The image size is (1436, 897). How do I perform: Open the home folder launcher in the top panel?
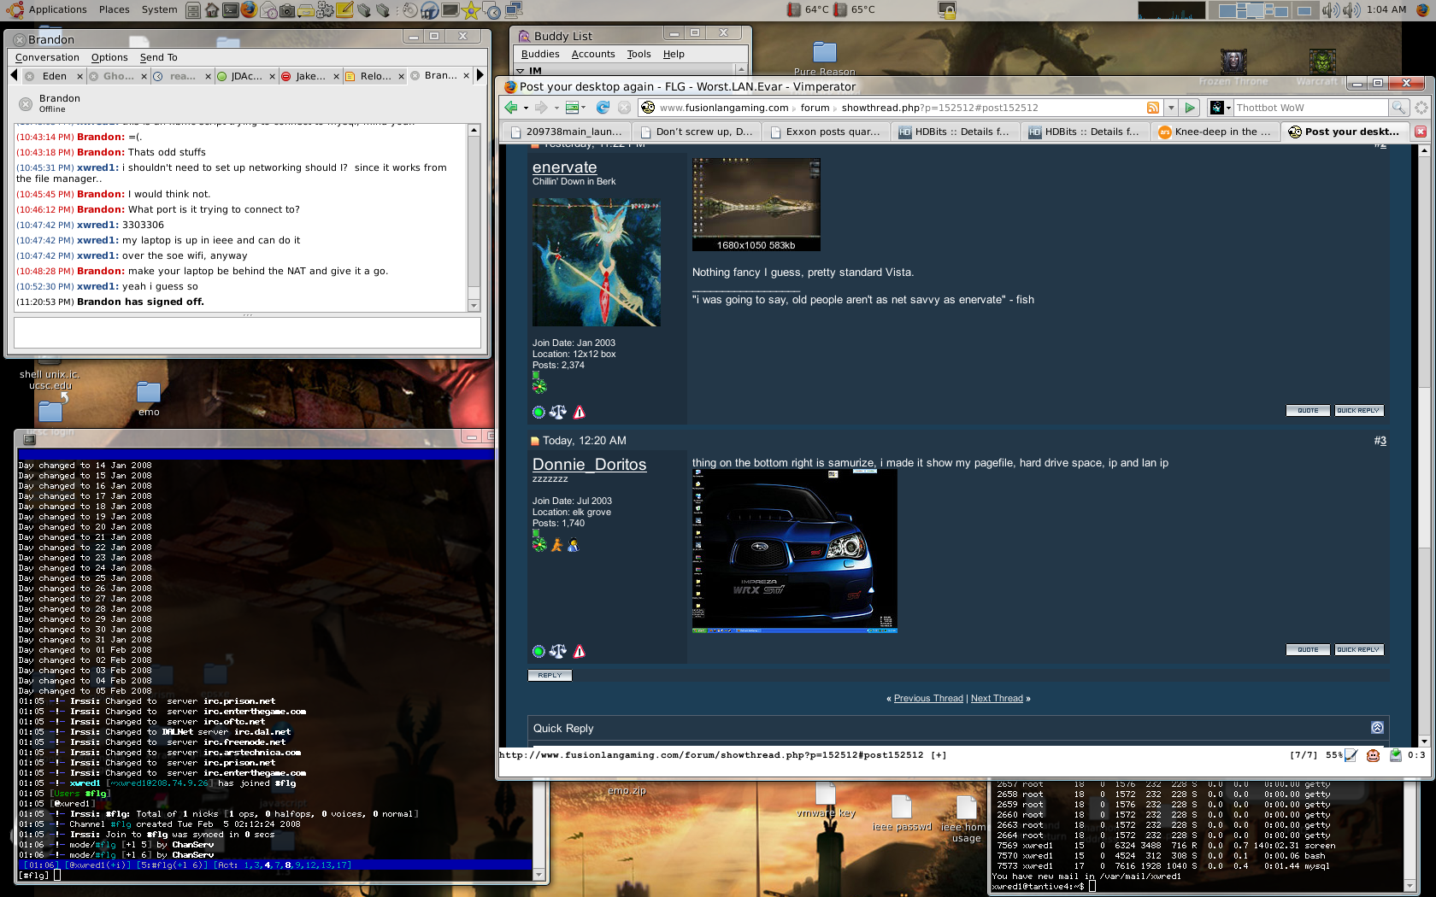211,10
